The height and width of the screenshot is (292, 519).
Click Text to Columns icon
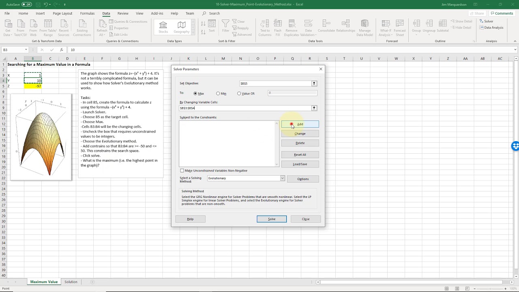tap(265, 28)
